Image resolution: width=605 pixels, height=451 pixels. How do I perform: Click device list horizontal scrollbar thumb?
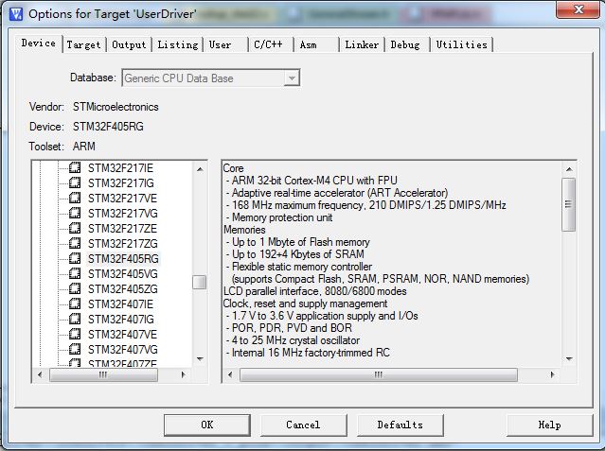point(103,374)
